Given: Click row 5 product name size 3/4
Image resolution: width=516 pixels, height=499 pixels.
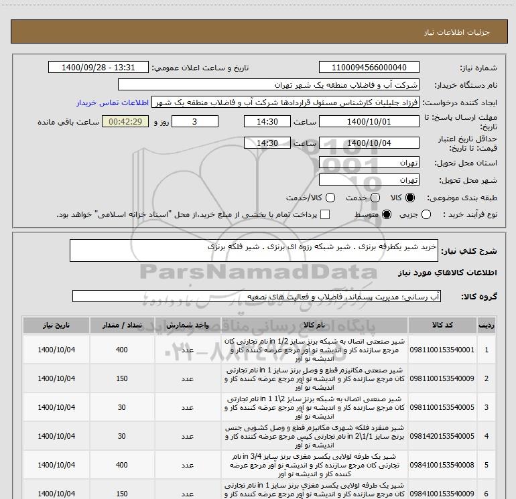Looking at the screenshot, I should pos(314,465).
